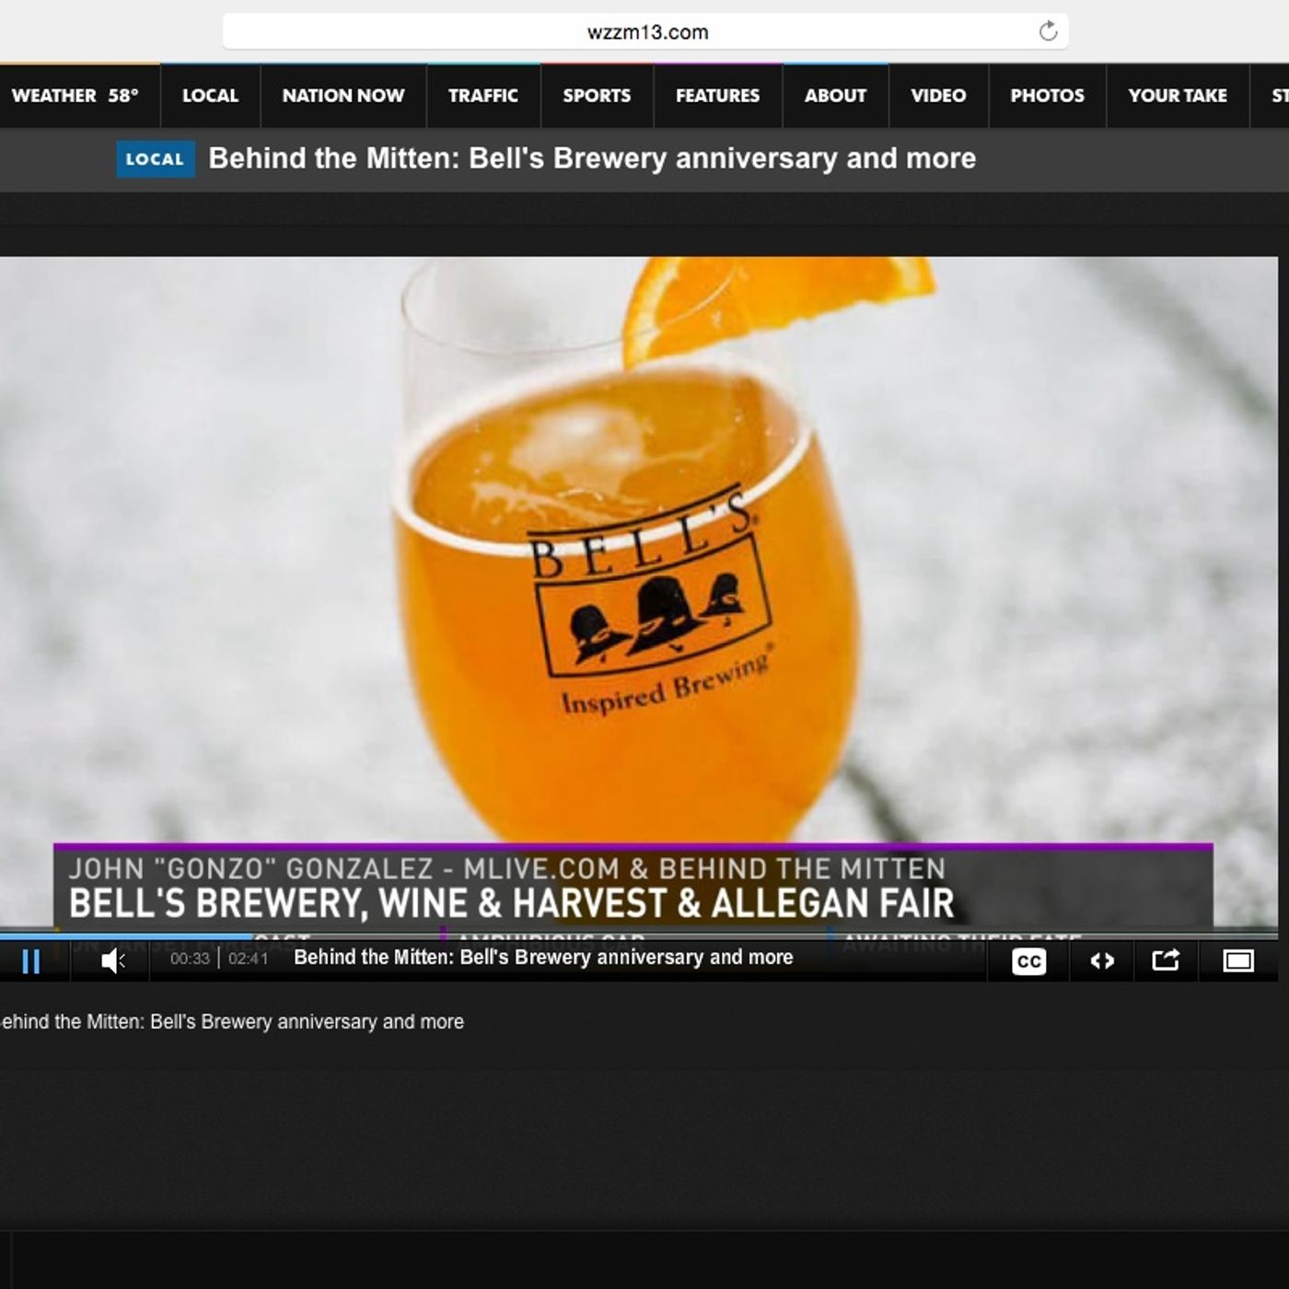Open the About menu

click(835, 96)
